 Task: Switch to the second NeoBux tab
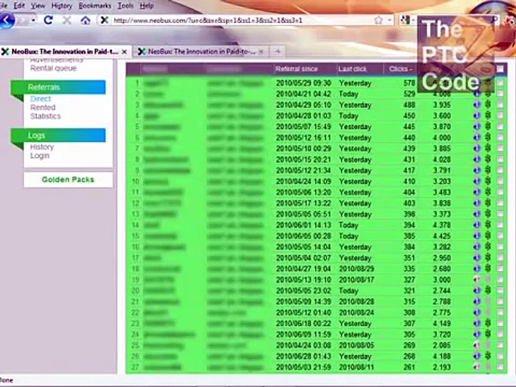pos(200,52)
